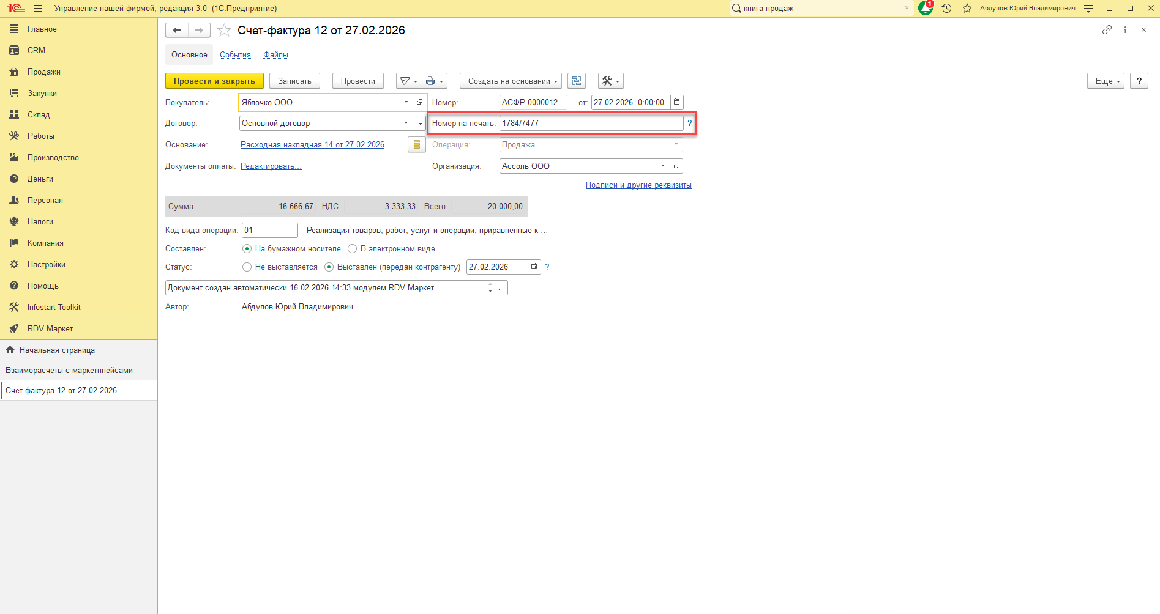Expand the 'Покупатель' dropdown list
Screen dimensions: 1160x614
tap(406, 102)
